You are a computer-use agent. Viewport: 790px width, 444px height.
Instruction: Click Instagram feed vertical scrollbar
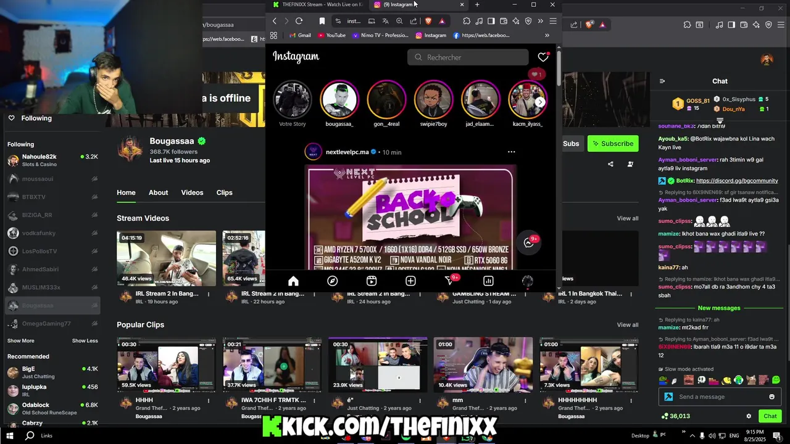[x=559, y=68]
